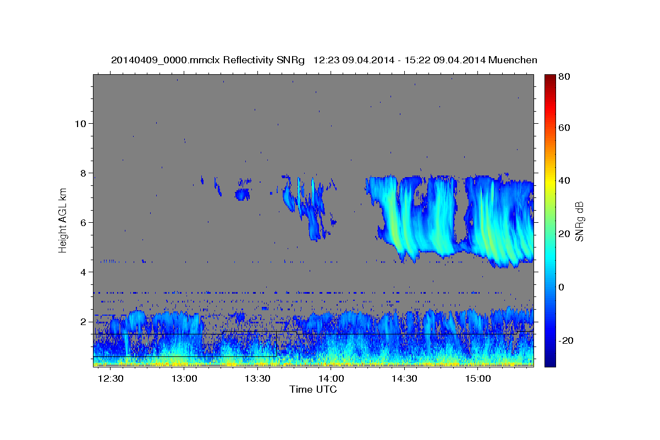Click the 13:00 time tick label
Viewport: 660px width, 440px height.
tap(185, 378)
